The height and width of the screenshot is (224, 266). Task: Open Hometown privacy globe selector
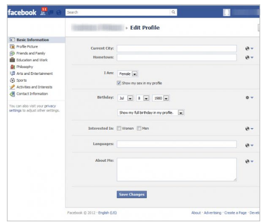(249, 57)
